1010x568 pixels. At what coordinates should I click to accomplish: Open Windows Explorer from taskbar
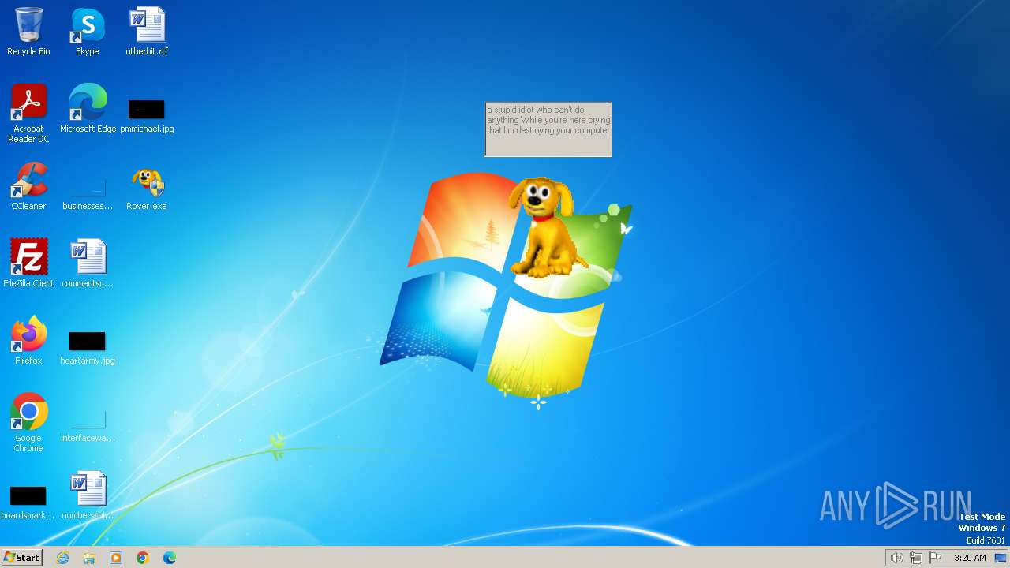pos(89,558)
